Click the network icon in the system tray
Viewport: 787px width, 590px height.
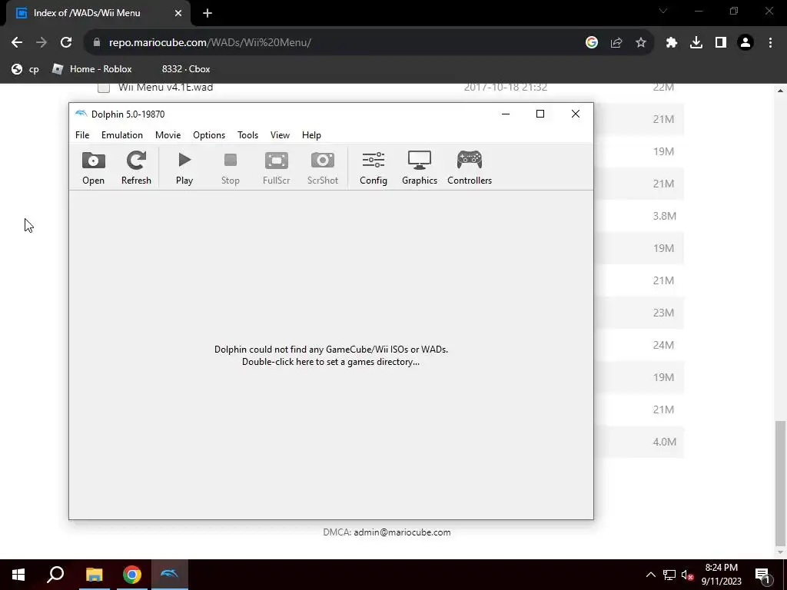pyautogui.click(x=669, y=575)
